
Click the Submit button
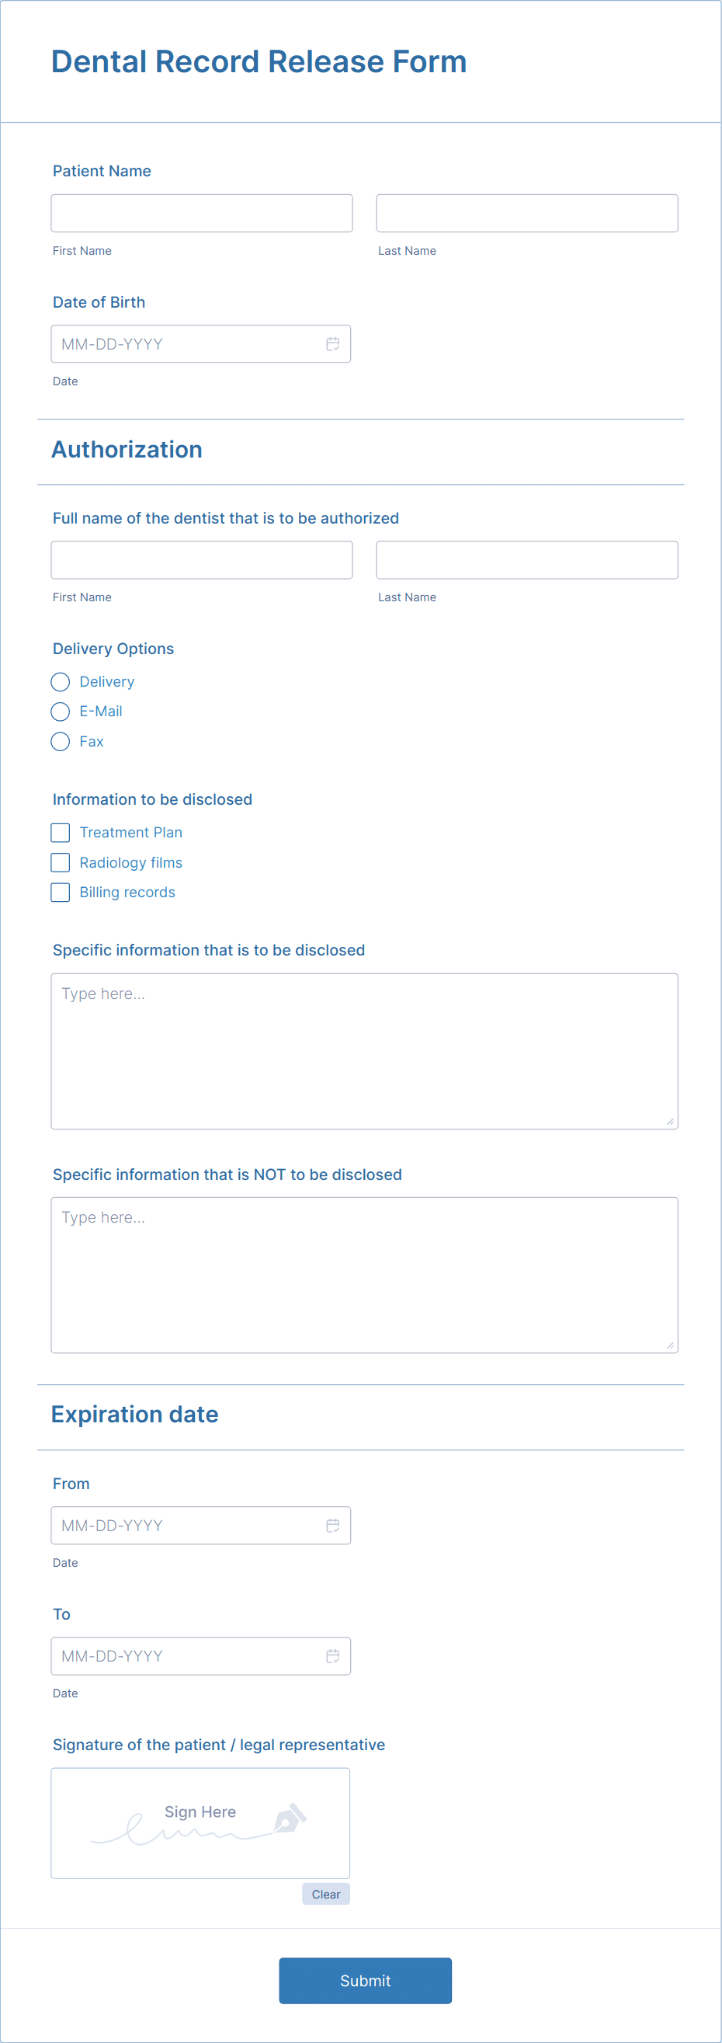click(365, 1980)
